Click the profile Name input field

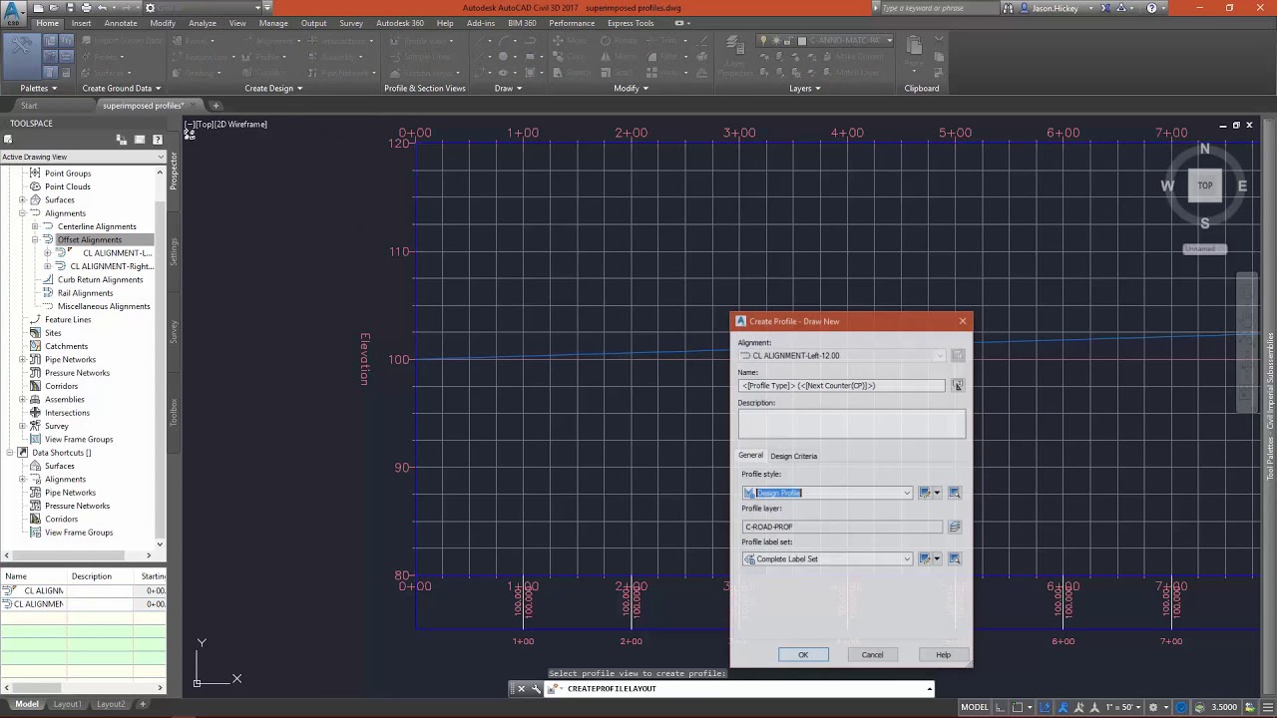click(x=841, y=385)
